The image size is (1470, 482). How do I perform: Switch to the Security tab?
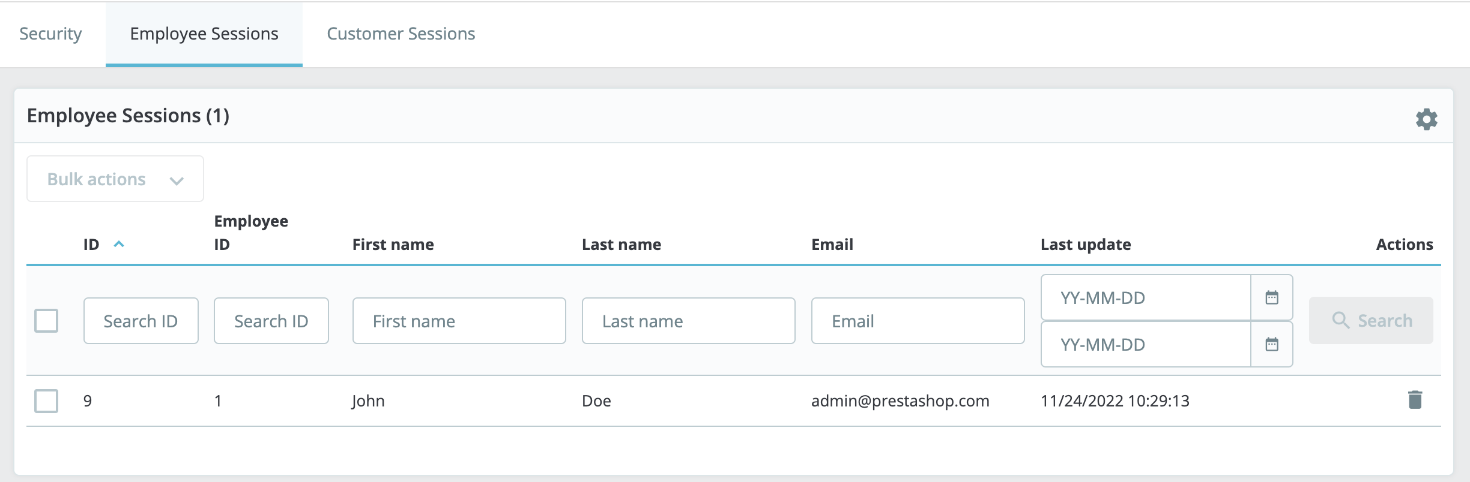tap(50, 34)
